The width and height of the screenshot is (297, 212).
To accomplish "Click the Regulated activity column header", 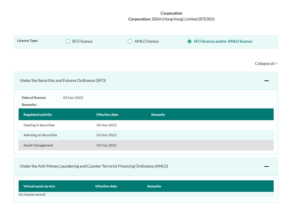I will pyautogui.click(x=38, y=115).
